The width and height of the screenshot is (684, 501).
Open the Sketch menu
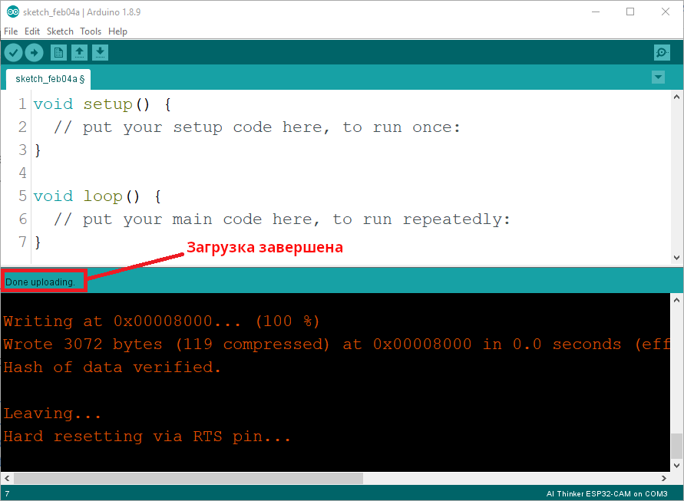(x=60, y=31)
